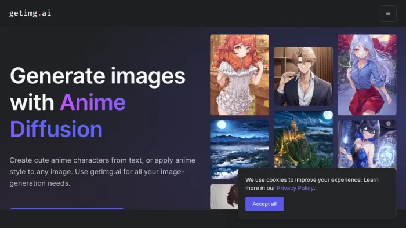Open the hamburger menu icon
Screen dimensions: 406x228
click(388, 13)
